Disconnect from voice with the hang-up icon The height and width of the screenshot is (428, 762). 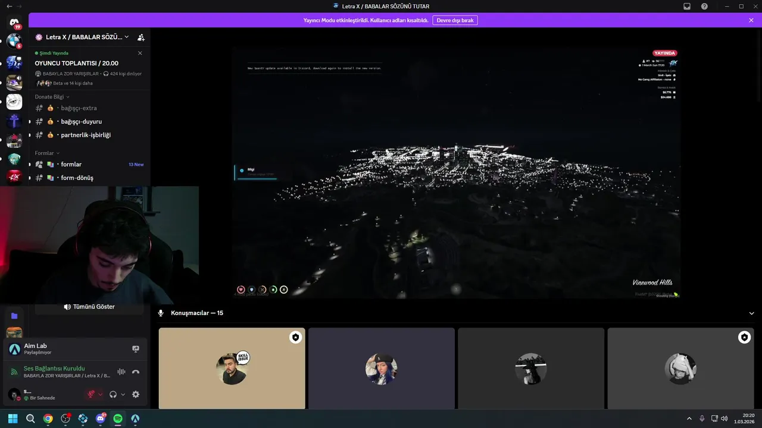[x=136, y=372]
